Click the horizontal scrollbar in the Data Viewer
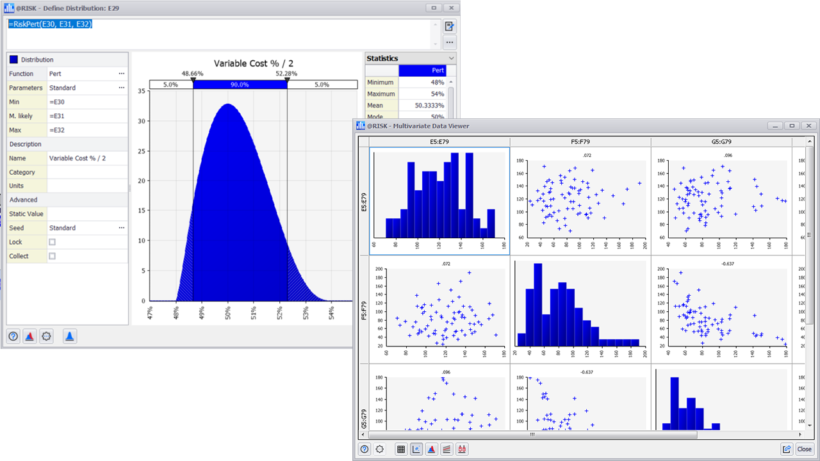 (532, 434)
